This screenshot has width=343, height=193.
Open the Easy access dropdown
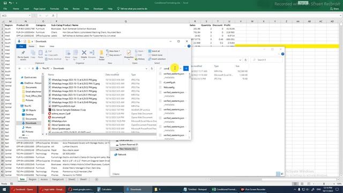(x=114, y=55)
